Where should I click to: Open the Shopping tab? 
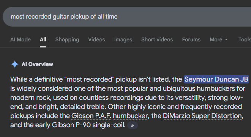(67, 39)
